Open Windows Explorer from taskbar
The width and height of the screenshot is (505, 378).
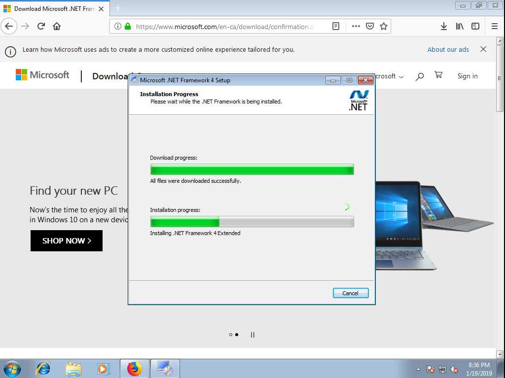pos(73,369)
